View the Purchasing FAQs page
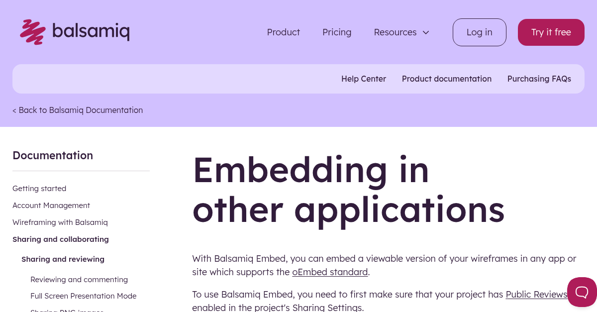597x312 pixels. click(539, 79)
